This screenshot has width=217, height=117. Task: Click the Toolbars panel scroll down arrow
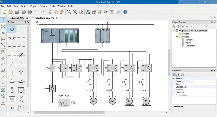[28, 113]
